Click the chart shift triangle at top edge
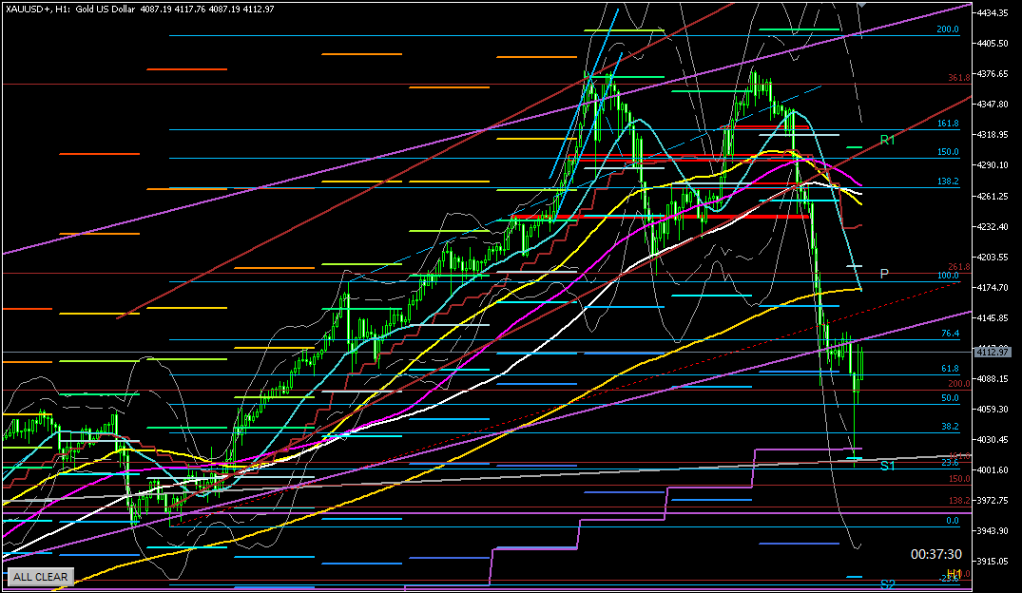The width and height of the screenshot is (1022, 593). pyautogui.click(x=860, y=4)
